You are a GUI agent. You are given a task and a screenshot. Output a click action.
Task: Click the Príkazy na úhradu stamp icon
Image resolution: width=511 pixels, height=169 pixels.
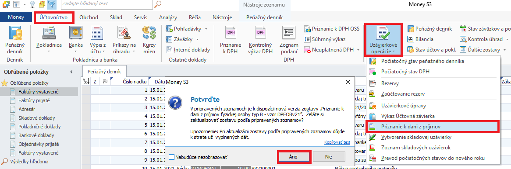124,33
